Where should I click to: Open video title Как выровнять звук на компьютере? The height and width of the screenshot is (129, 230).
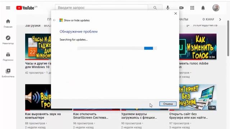(43, 116)
